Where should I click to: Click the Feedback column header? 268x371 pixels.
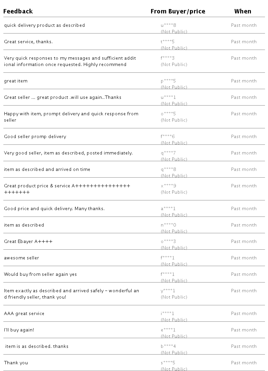coord(18,11)
